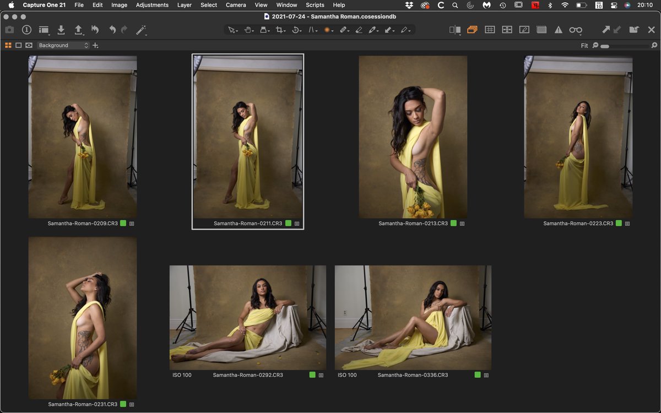This screenshot has height=413, width=661.
Task: Open the Export up-arrow icon dropdown
Action: click(79, 30)
